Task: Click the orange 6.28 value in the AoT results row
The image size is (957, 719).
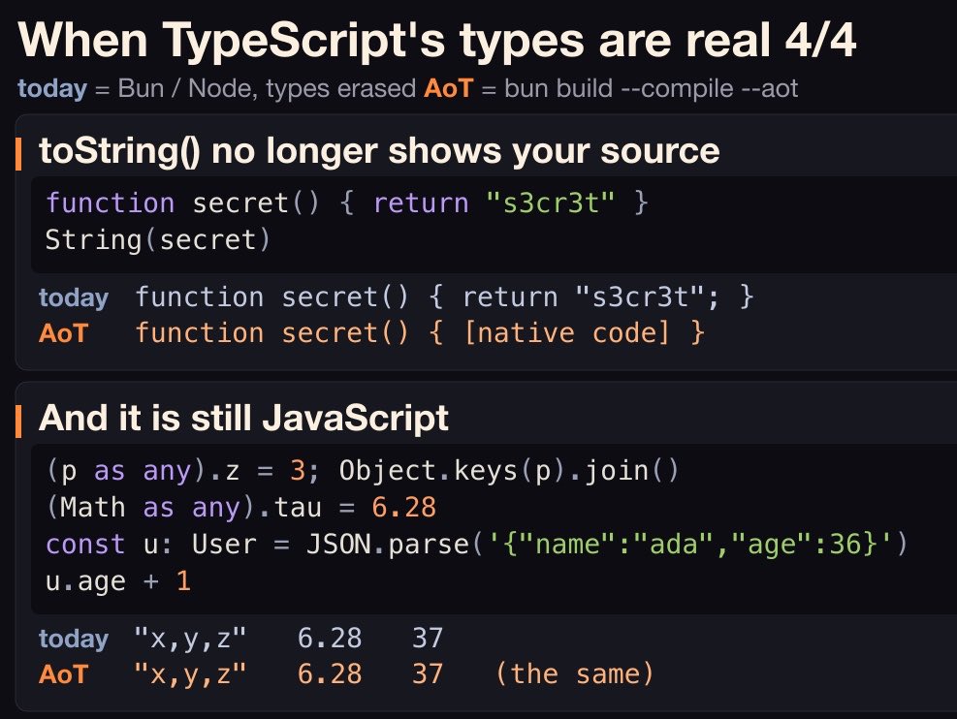Action: (330, 674)
